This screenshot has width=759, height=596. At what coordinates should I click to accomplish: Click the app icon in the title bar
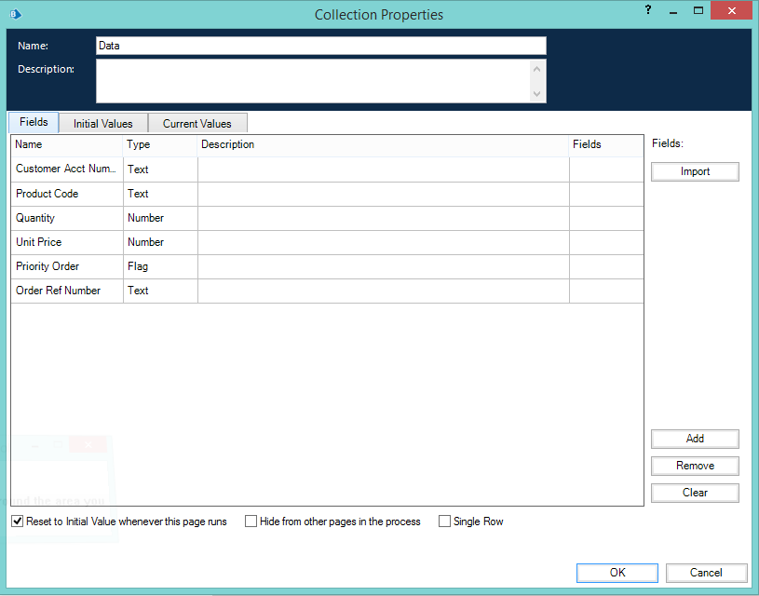(x=16, y=14)
